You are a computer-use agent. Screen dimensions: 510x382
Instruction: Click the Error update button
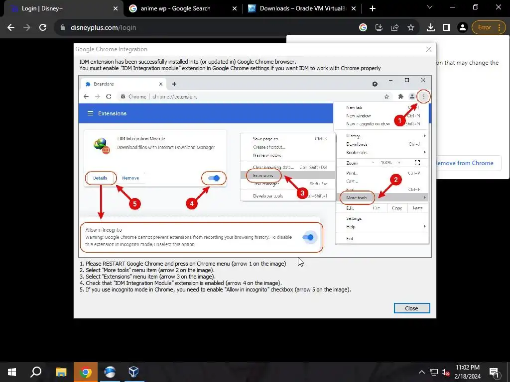484,28
